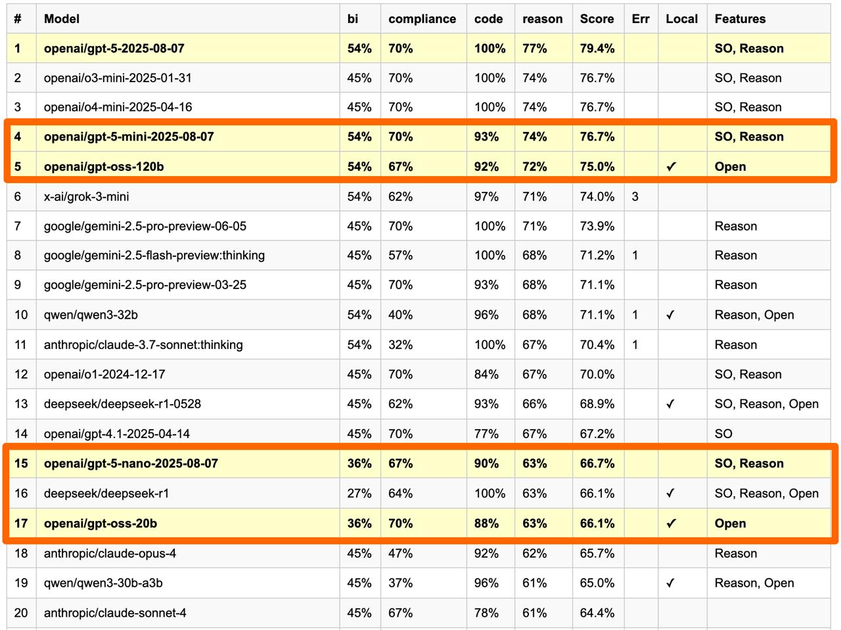Click the 65.7% score of claude-opus-4
841x630 pixels.
coord(597,554)
